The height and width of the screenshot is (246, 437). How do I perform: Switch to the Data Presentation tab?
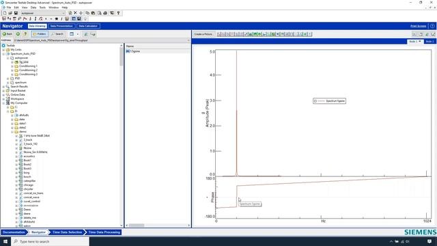click(x=61, y=26)
